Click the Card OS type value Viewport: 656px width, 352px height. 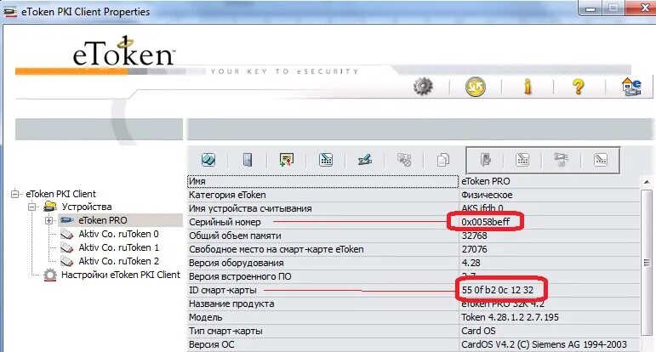tap(478, 331)
